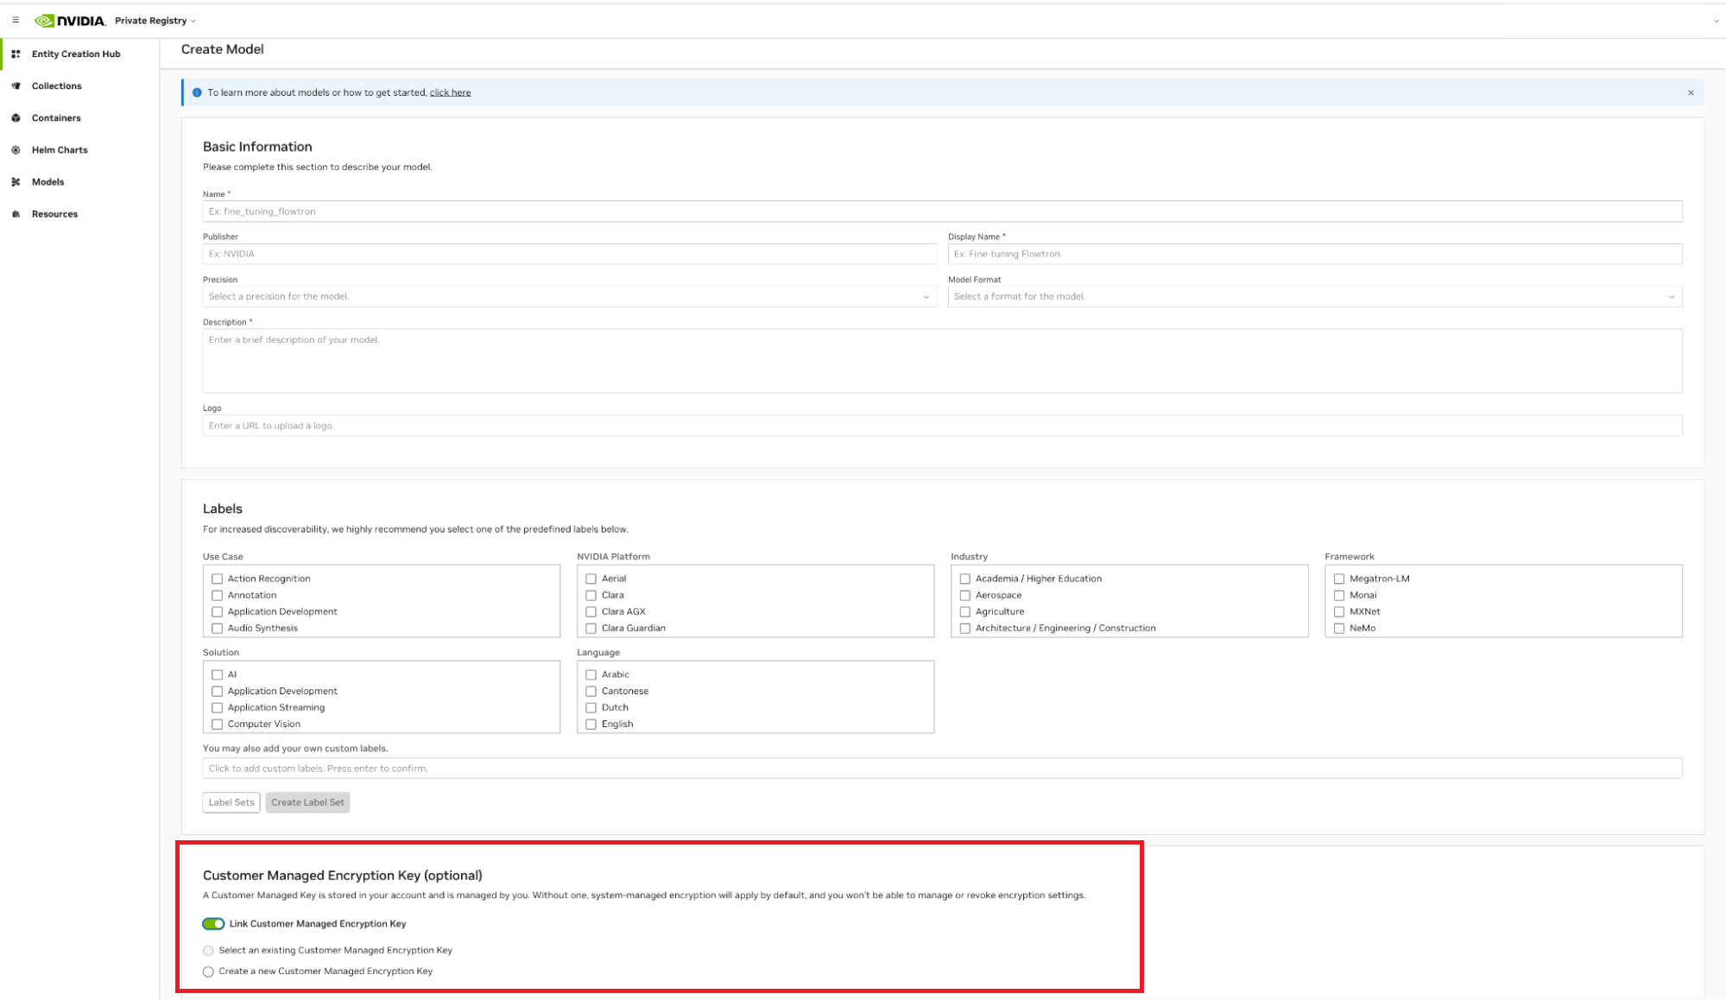
Task: Click the Containers sidebar icon
Action: (16, 117)
